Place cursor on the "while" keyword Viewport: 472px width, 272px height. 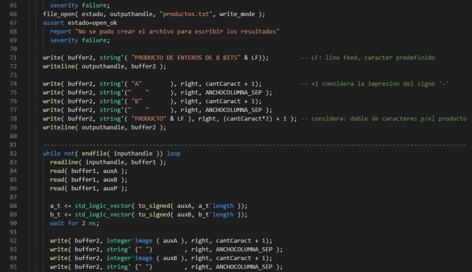[52, 154]
